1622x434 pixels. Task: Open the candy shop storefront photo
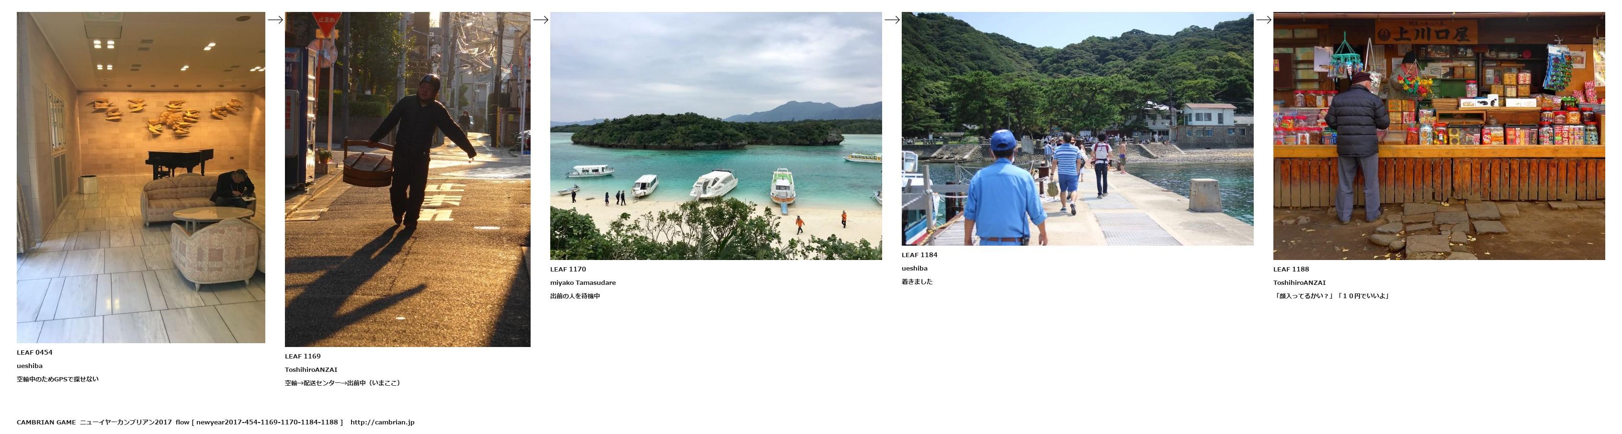pos(1439,136)
